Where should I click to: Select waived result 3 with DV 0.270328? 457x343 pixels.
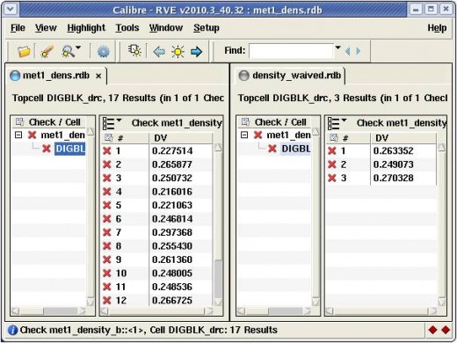pos(381,178)
